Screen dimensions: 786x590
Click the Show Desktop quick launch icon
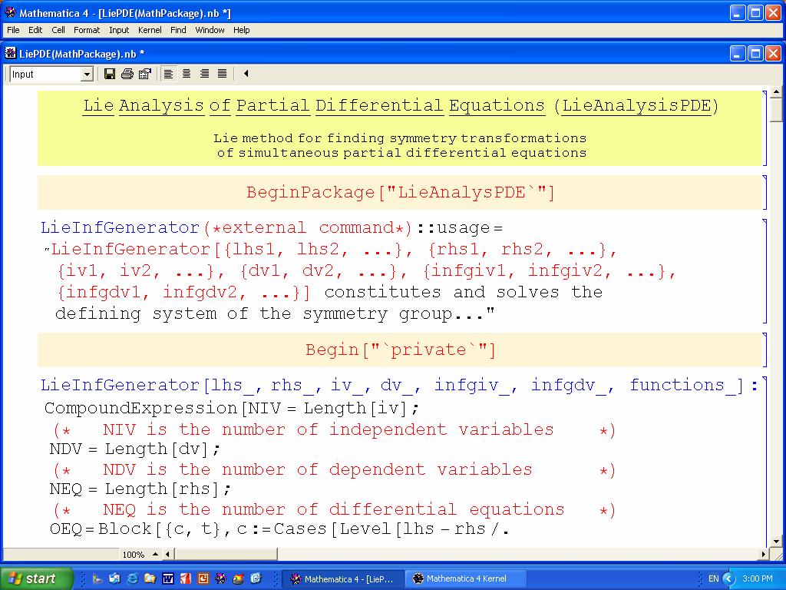pyautogui.click(x=97, y=578)
